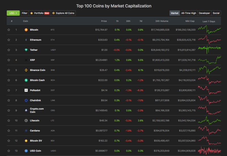
Task: Click the Binance Coin logo icon
Action: tap(26, 70)
